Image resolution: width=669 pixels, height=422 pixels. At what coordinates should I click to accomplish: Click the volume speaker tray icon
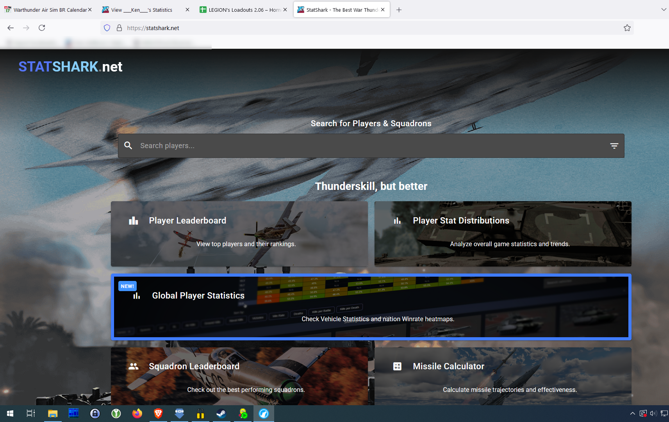[x=654, y=413]
